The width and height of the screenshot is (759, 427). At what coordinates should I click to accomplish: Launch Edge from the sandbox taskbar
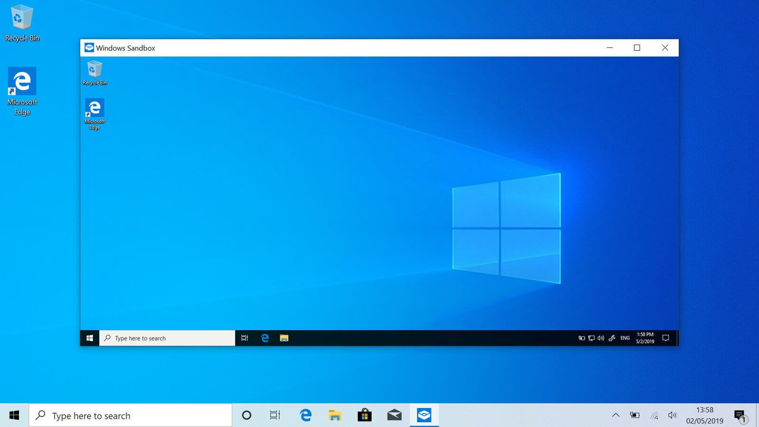point(264,338)
